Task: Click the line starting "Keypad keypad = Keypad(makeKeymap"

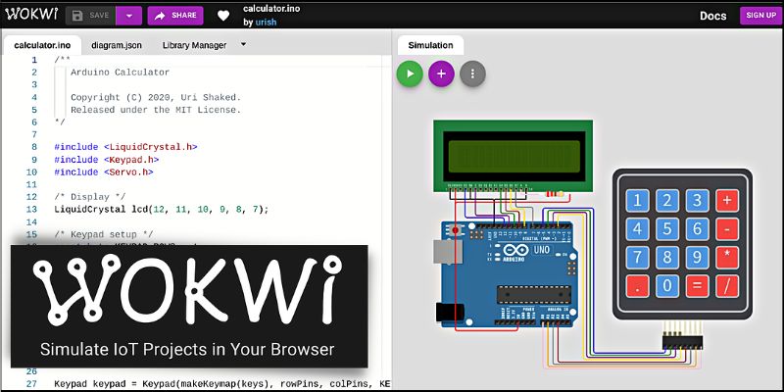Action: 222,384
